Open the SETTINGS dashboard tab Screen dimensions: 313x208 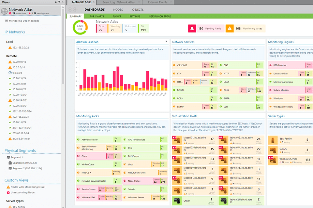[135, 16]
